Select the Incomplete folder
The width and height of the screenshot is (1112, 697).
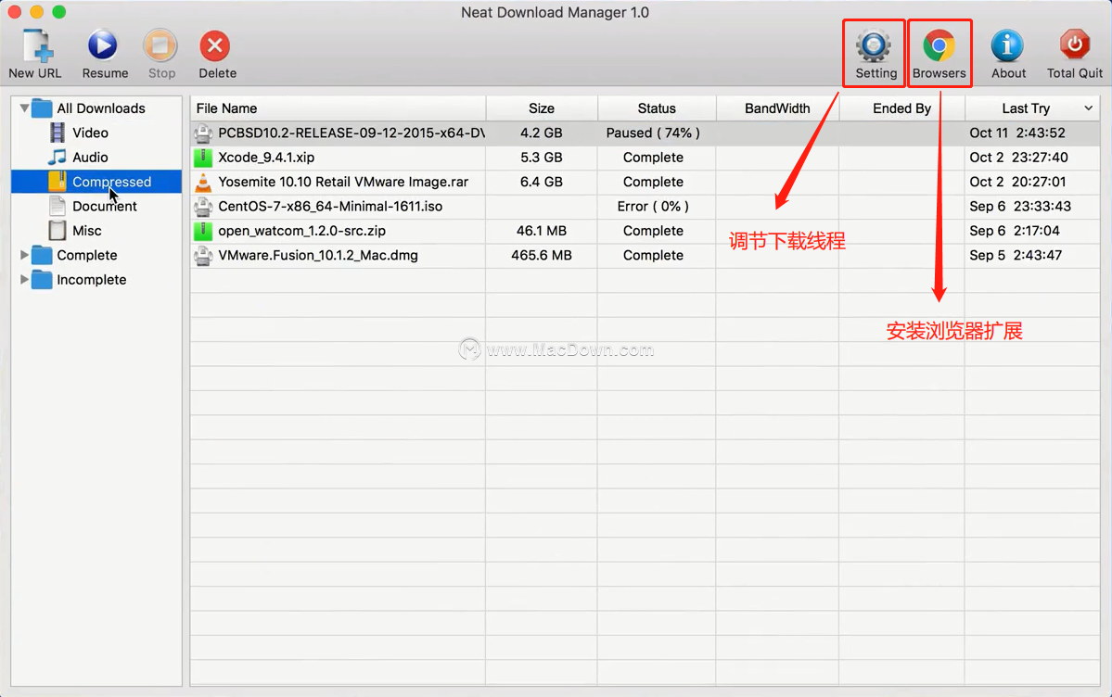[x=92, y=279]
